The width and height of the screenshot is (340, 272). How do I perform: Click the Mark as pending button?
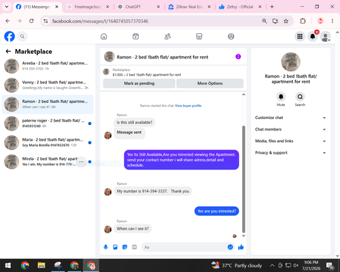click(139, 84)
